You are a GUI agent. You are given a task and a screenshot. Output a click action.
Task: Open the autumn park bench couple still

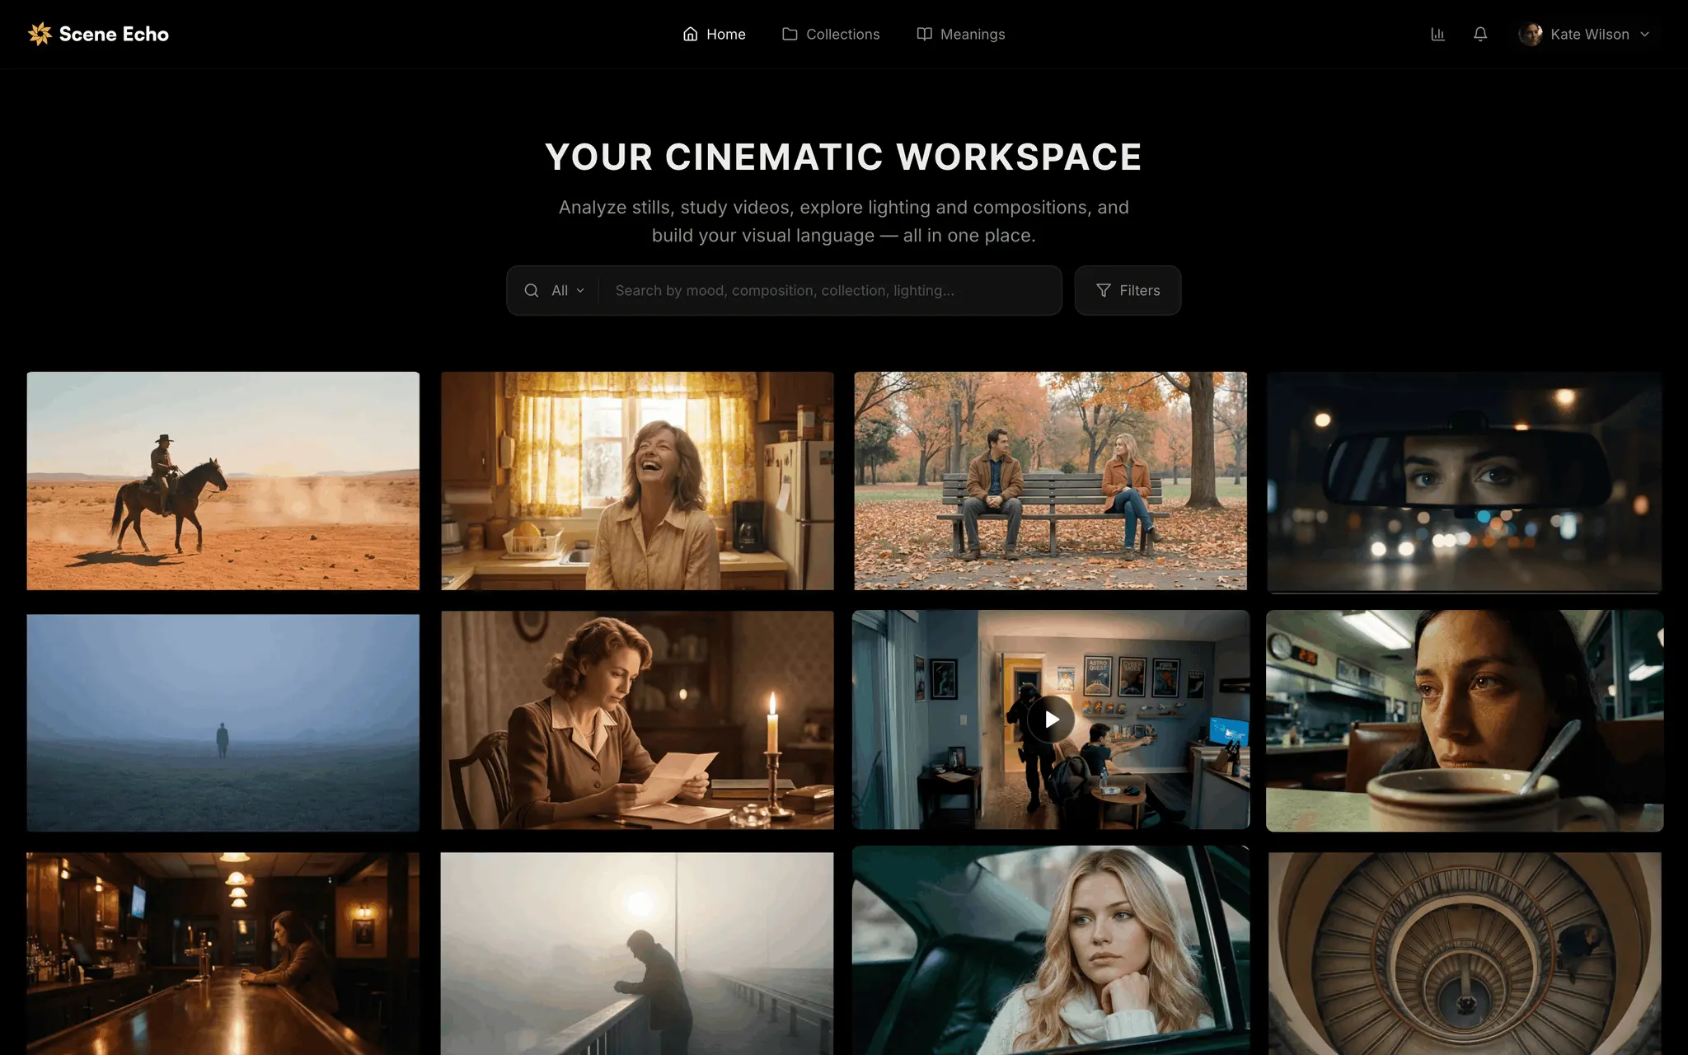coord(1050,481)
